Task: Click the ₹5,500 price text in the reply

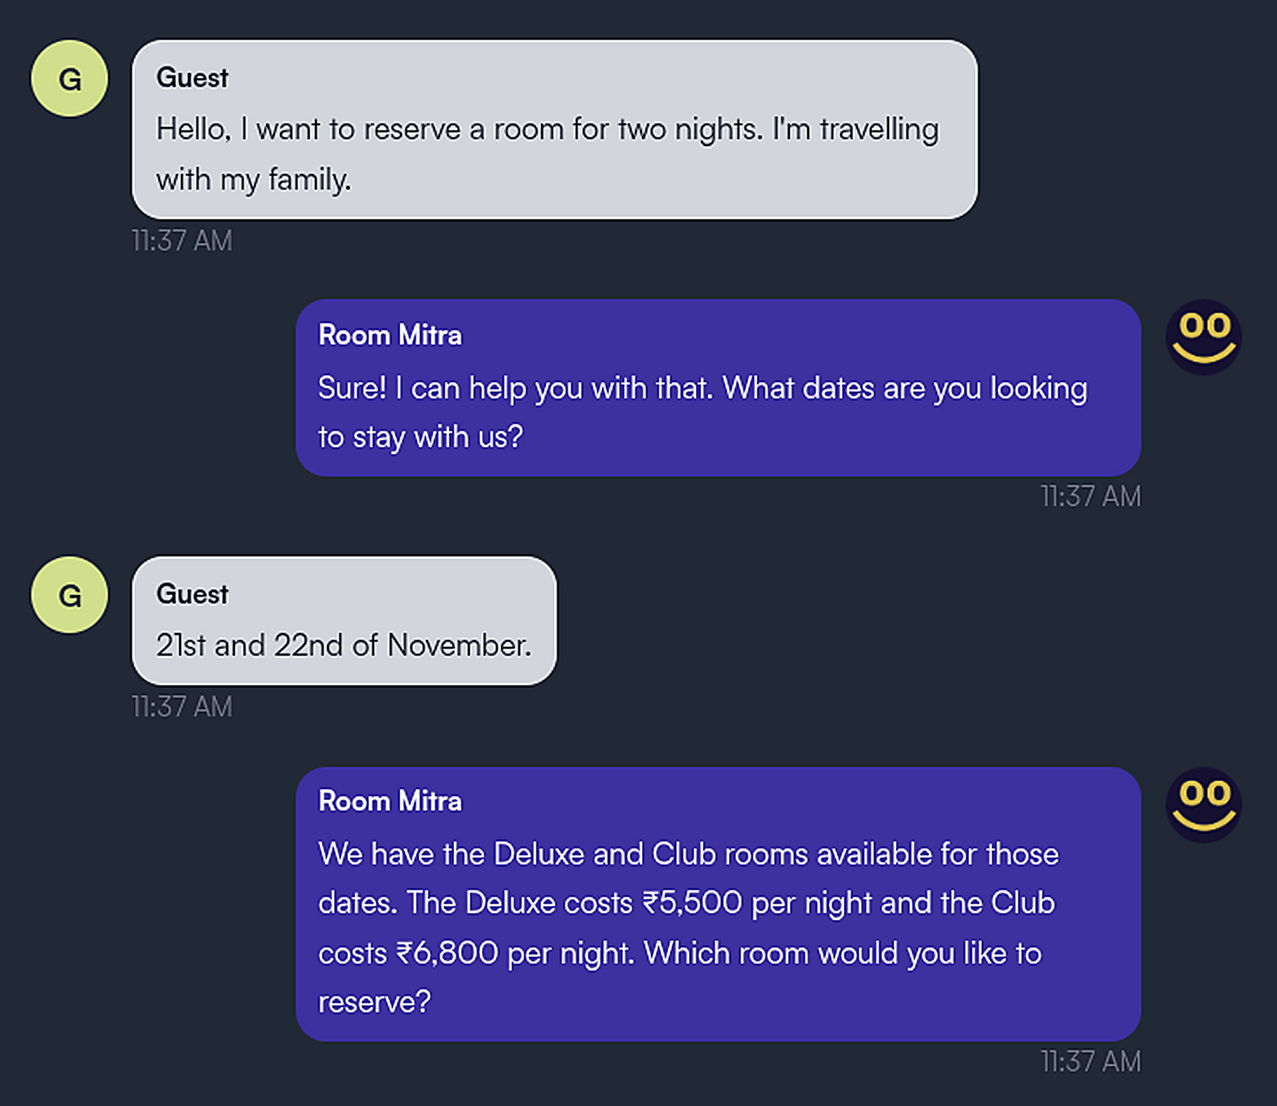Action: coord(696,903)
